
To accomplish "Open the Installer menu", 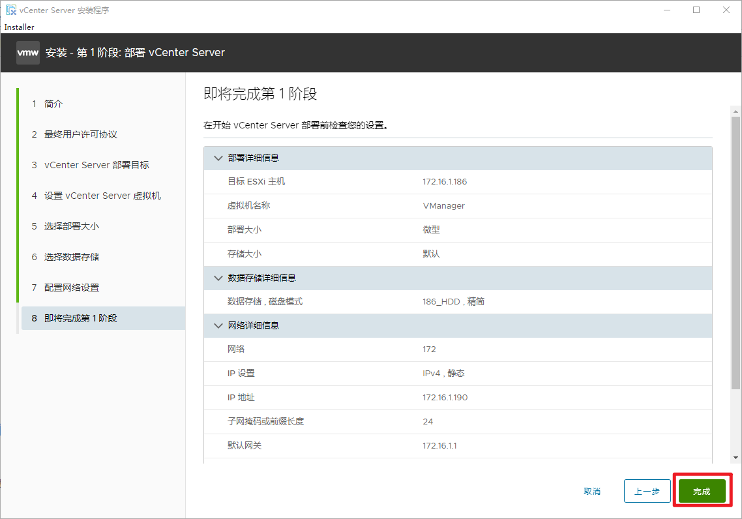I will click(x=19, y=27).
